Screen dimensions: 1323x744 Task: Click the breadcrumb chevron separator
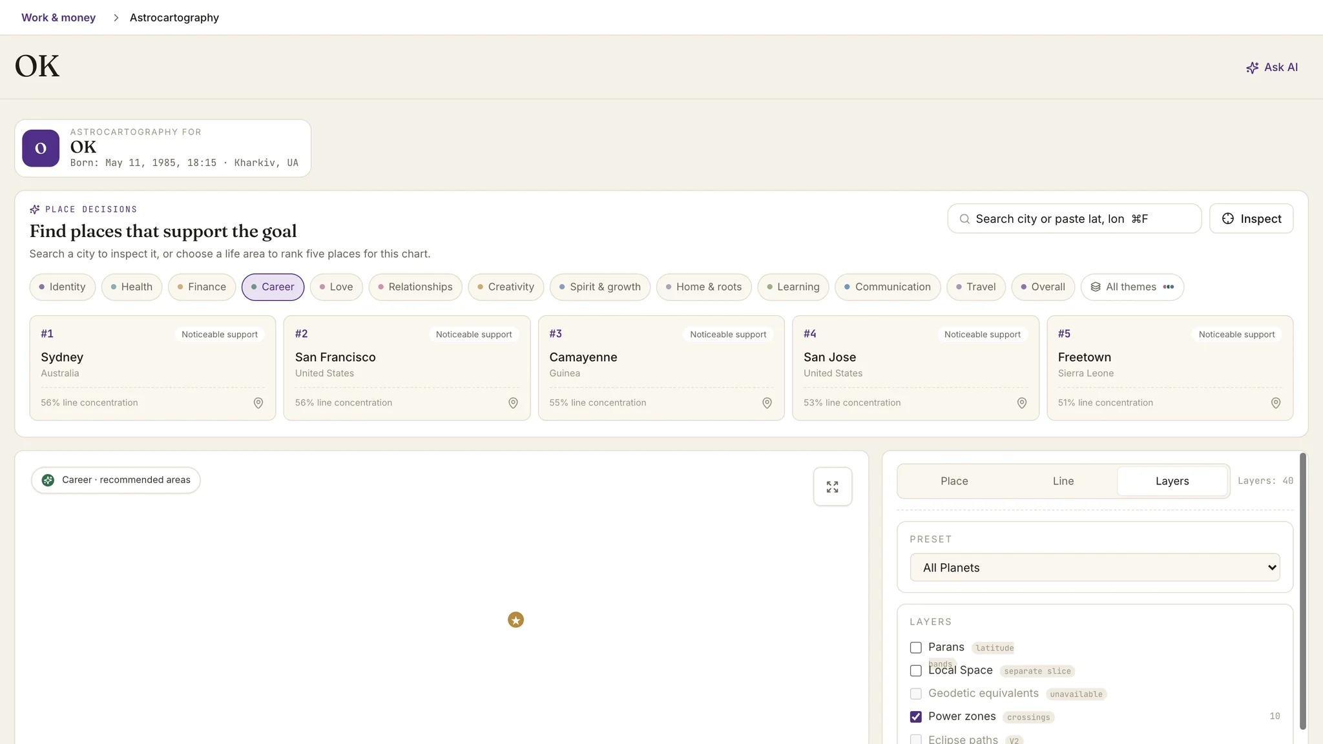click(116, 18)
